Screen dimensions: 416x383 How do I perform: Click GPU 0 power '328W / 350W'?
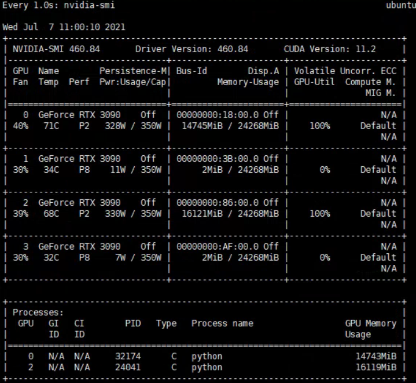[133, 126]
